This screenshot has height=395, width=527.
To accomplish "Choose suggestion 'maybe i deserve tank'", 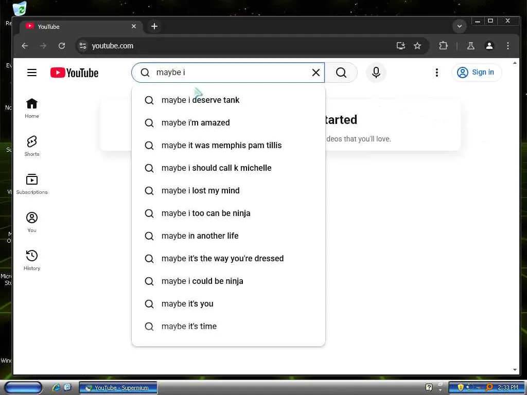I will 228,100.
